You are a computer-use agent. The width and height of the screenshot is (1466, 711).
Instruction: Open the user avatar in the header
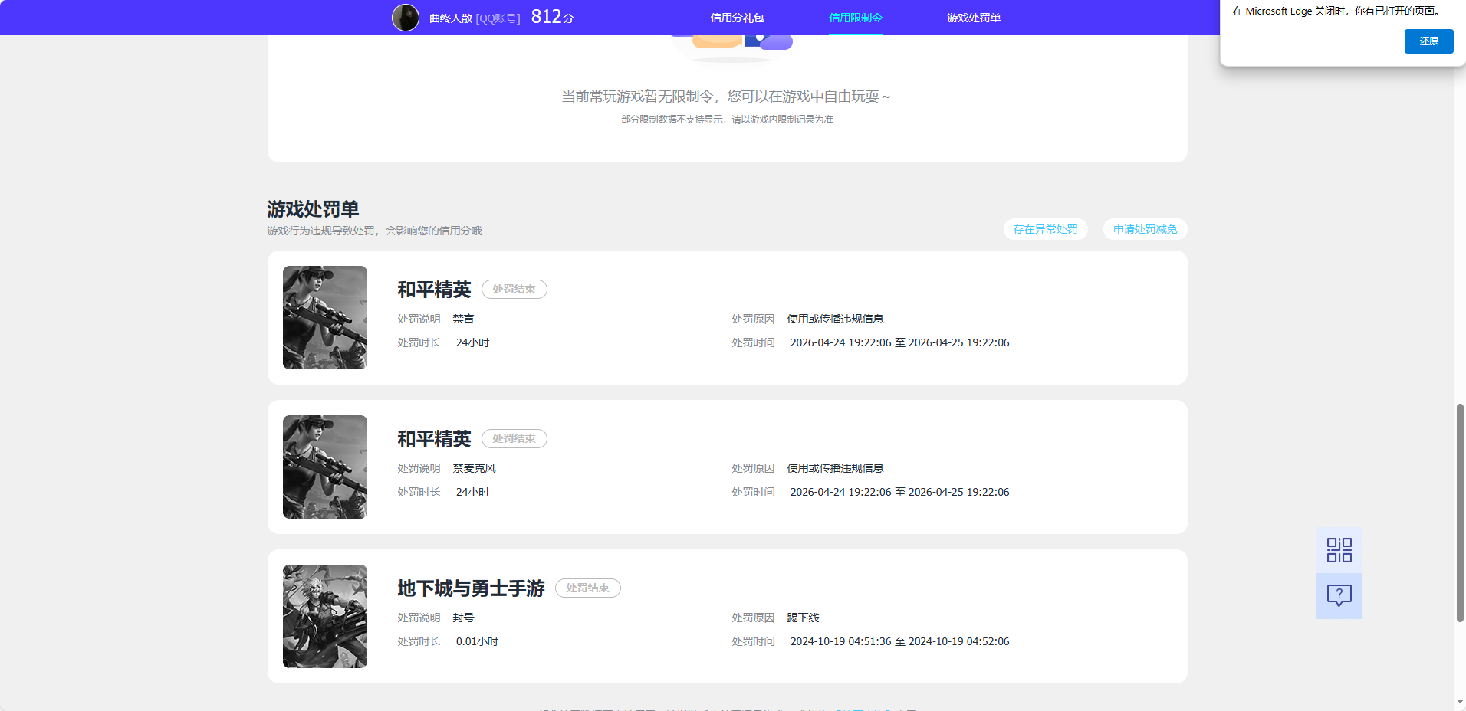click(406, 18)
